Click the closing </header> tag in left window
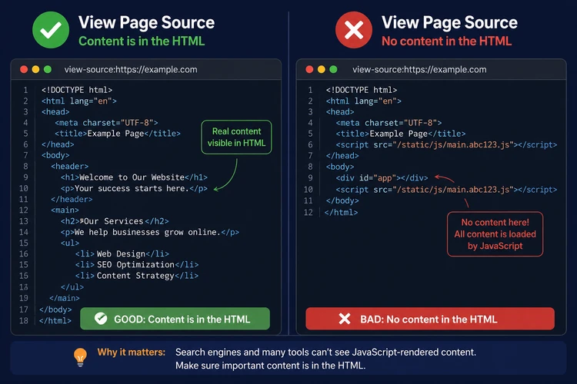The image size is (577, 384). pyautogui.click(x=72, y=199)
